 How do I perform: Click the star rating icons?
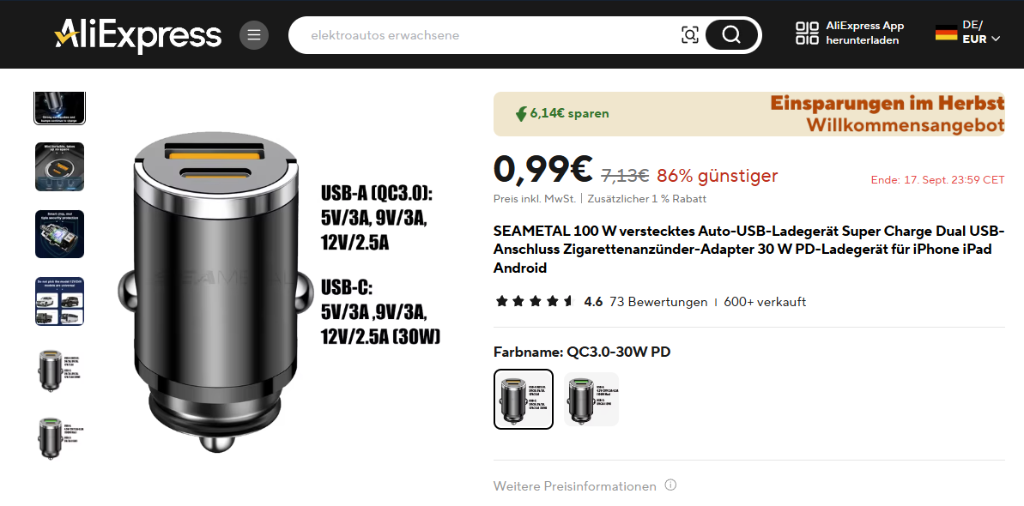(534, 302)
